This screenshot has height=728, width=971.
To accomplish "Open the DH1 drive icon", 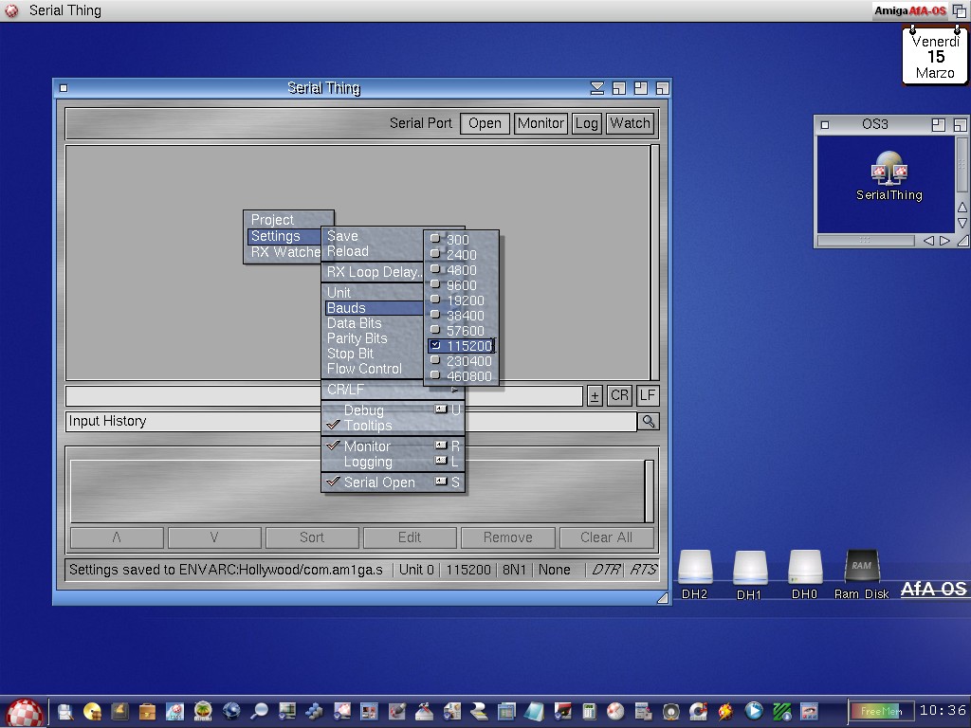I will tap(749, 570).
